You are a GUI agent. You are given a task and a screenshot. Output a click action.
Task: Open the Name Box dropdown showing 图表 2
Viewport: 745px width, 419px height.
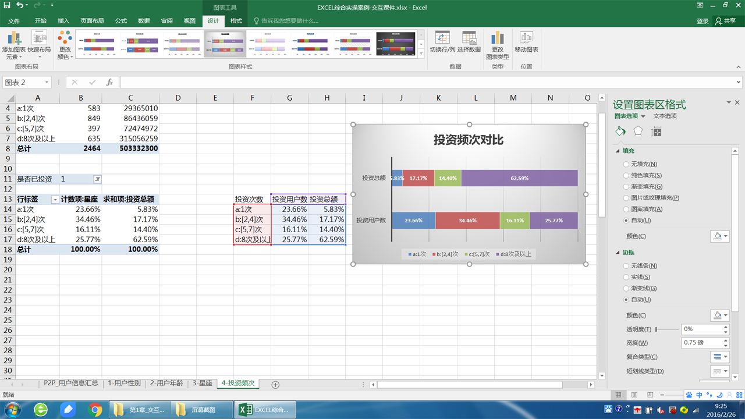pyautogui.click(x=47, y=83)
